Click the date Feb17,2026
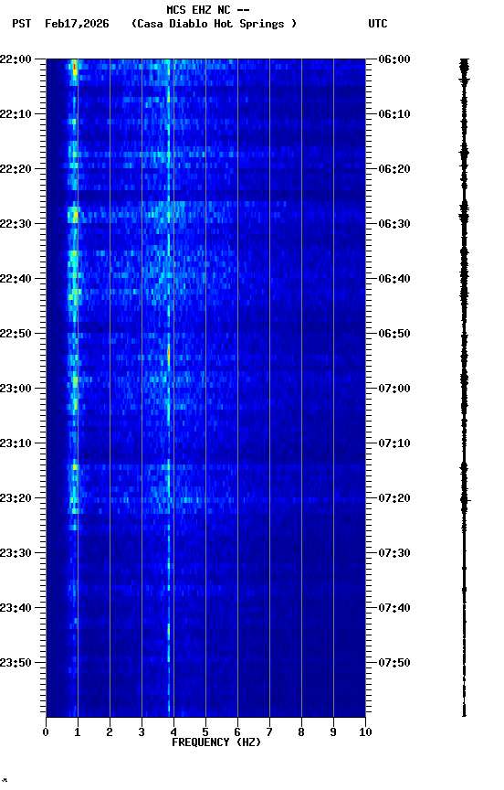Image resolution: width=504 pixels, height=790 pixels. [77, 24]
